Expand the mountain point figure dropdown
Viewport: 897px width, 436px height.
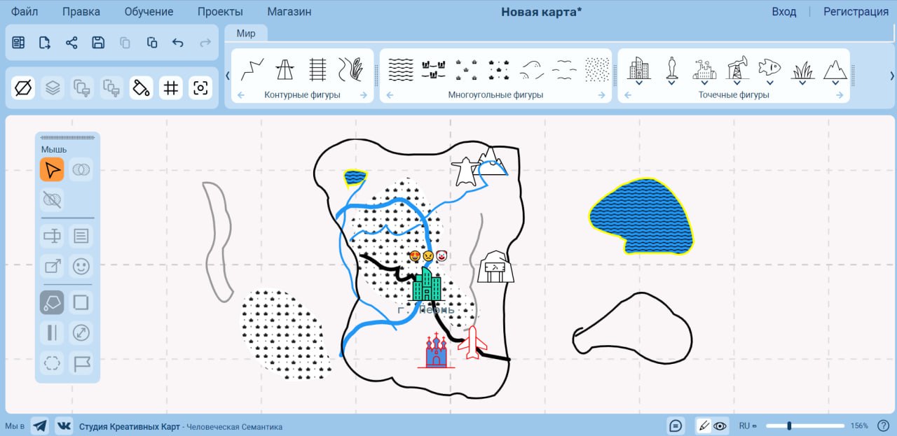point(835,83)
